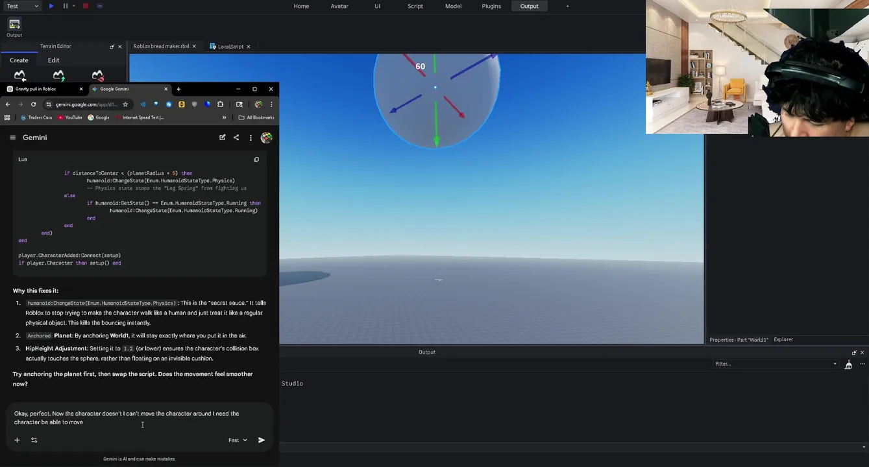Viewport: 869px width, 467px height.
Task: Open the Fast model dropdown
Action: pyautogui.click(x=238, y=440)
